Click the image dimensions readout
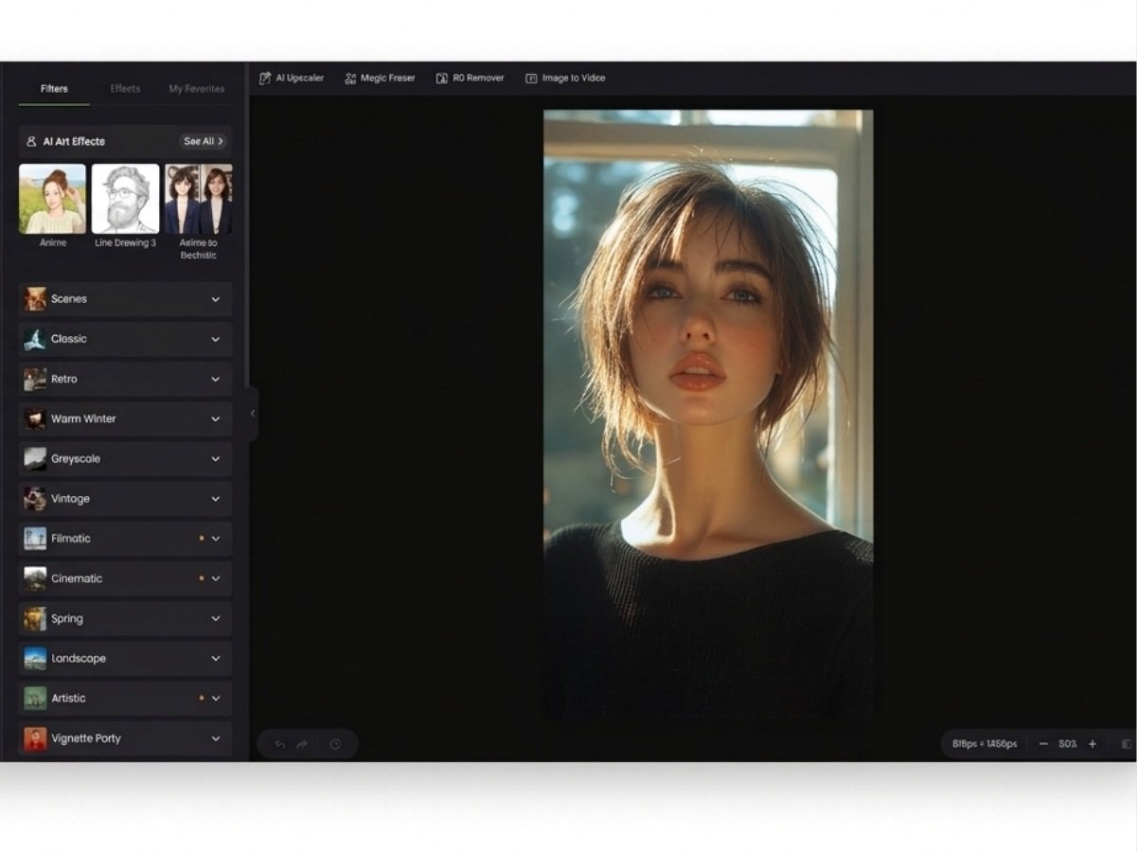1137x852 pixels. [x=985, y=744]
